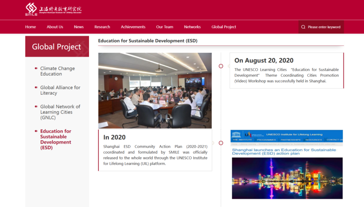
Task: Open the Home menu item
Action: (30, 27)
